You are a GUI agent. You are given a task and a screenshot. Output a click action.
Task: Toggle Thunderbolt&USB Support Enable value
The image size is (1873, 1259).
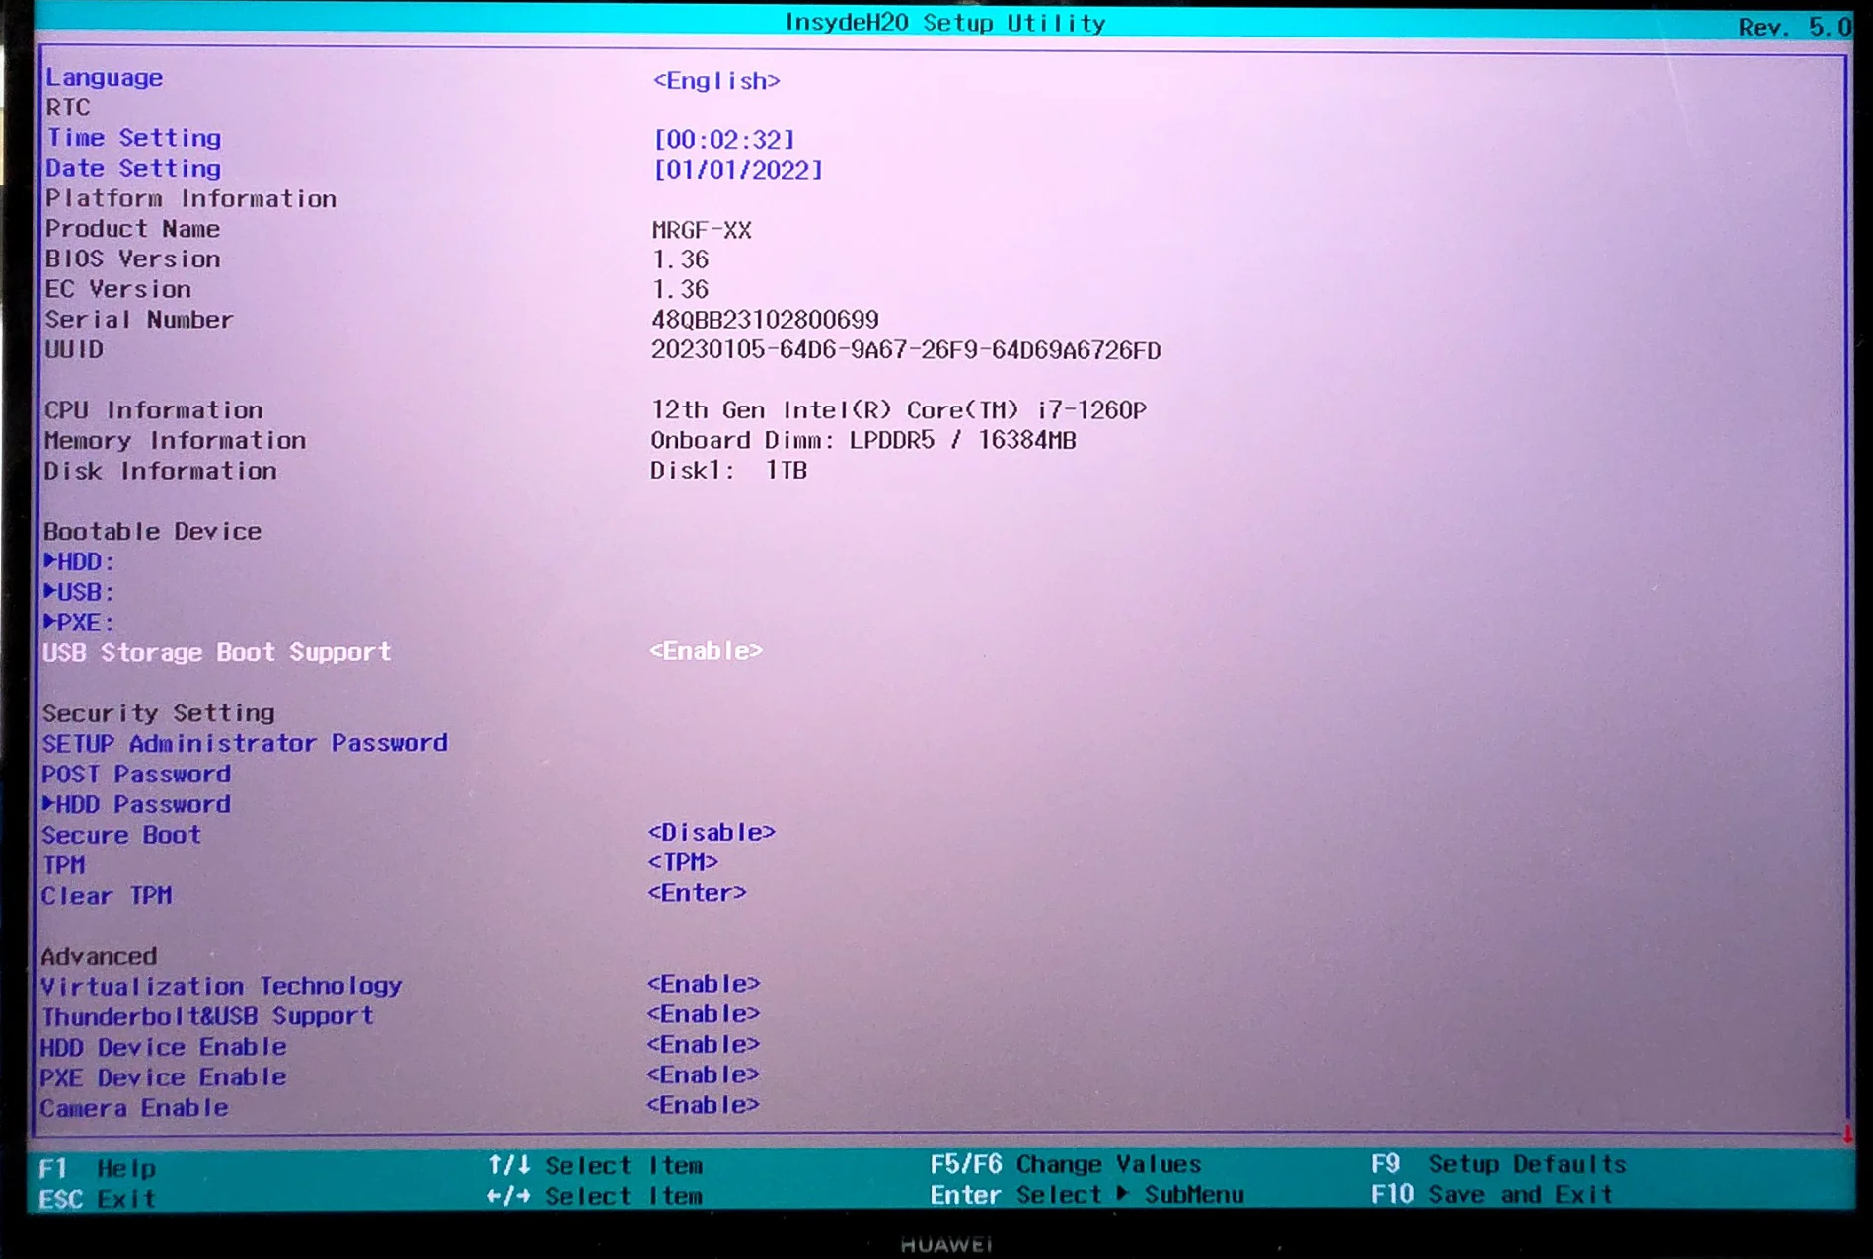704,1014
